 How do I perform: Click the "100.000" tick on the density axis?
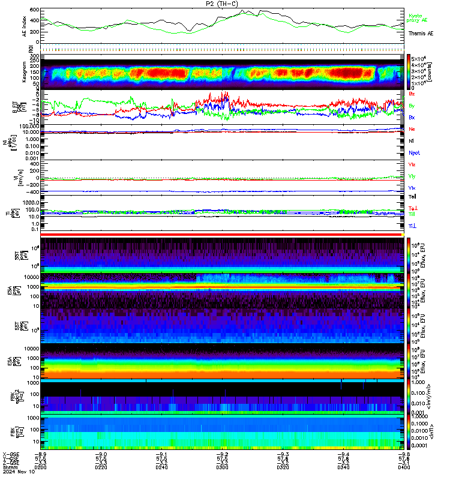(29, 127)
